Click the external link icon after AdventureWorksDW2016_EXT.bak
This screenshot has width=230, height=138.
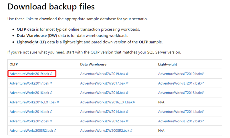tap(134, 102)
